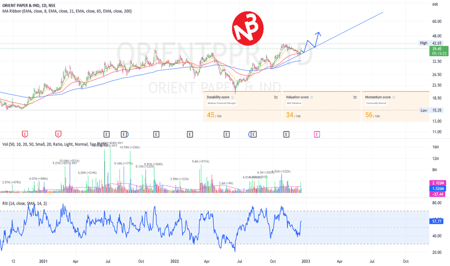
Task: Click the 80.00 RSI axis value
Action: click(x=437, y=203)
